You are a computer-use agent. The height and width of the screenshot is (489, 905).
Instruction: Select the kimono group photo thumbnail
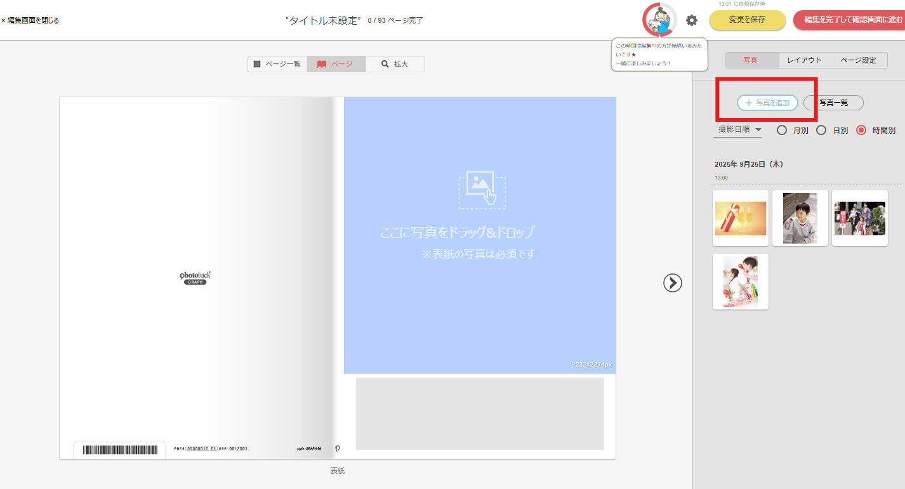click(x=860, y=218)
